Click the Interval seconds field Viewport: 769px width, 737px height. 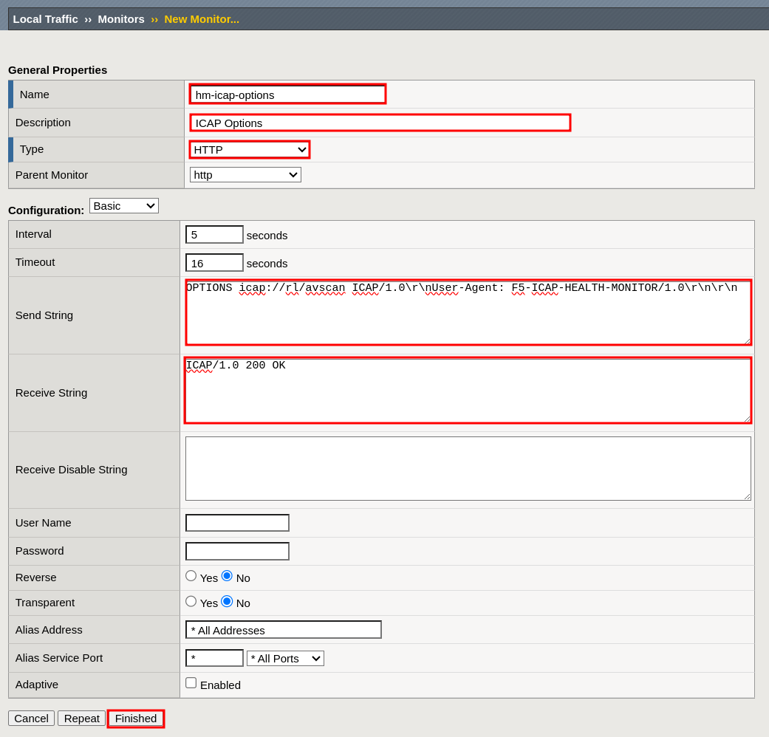click(214, 235)
